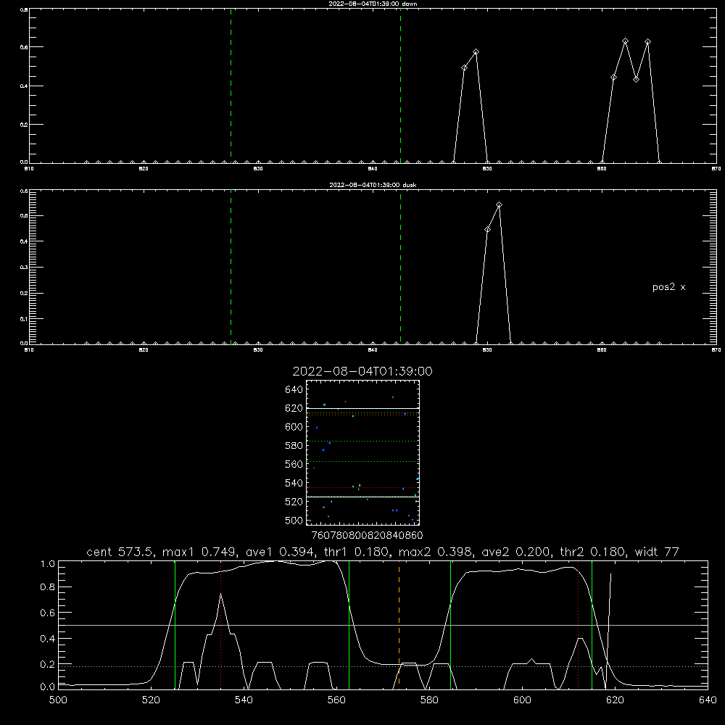Click the 'cent 573.5' value in the stats line
The height and width of the screenshot is (725, 725).
click(x=120, y=552)
